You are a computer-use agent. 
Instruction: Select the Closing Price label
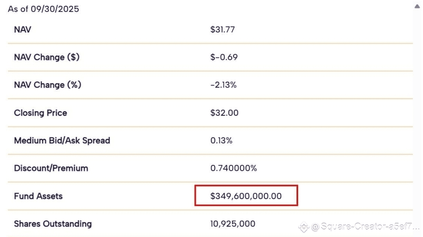tap(40, 113)
